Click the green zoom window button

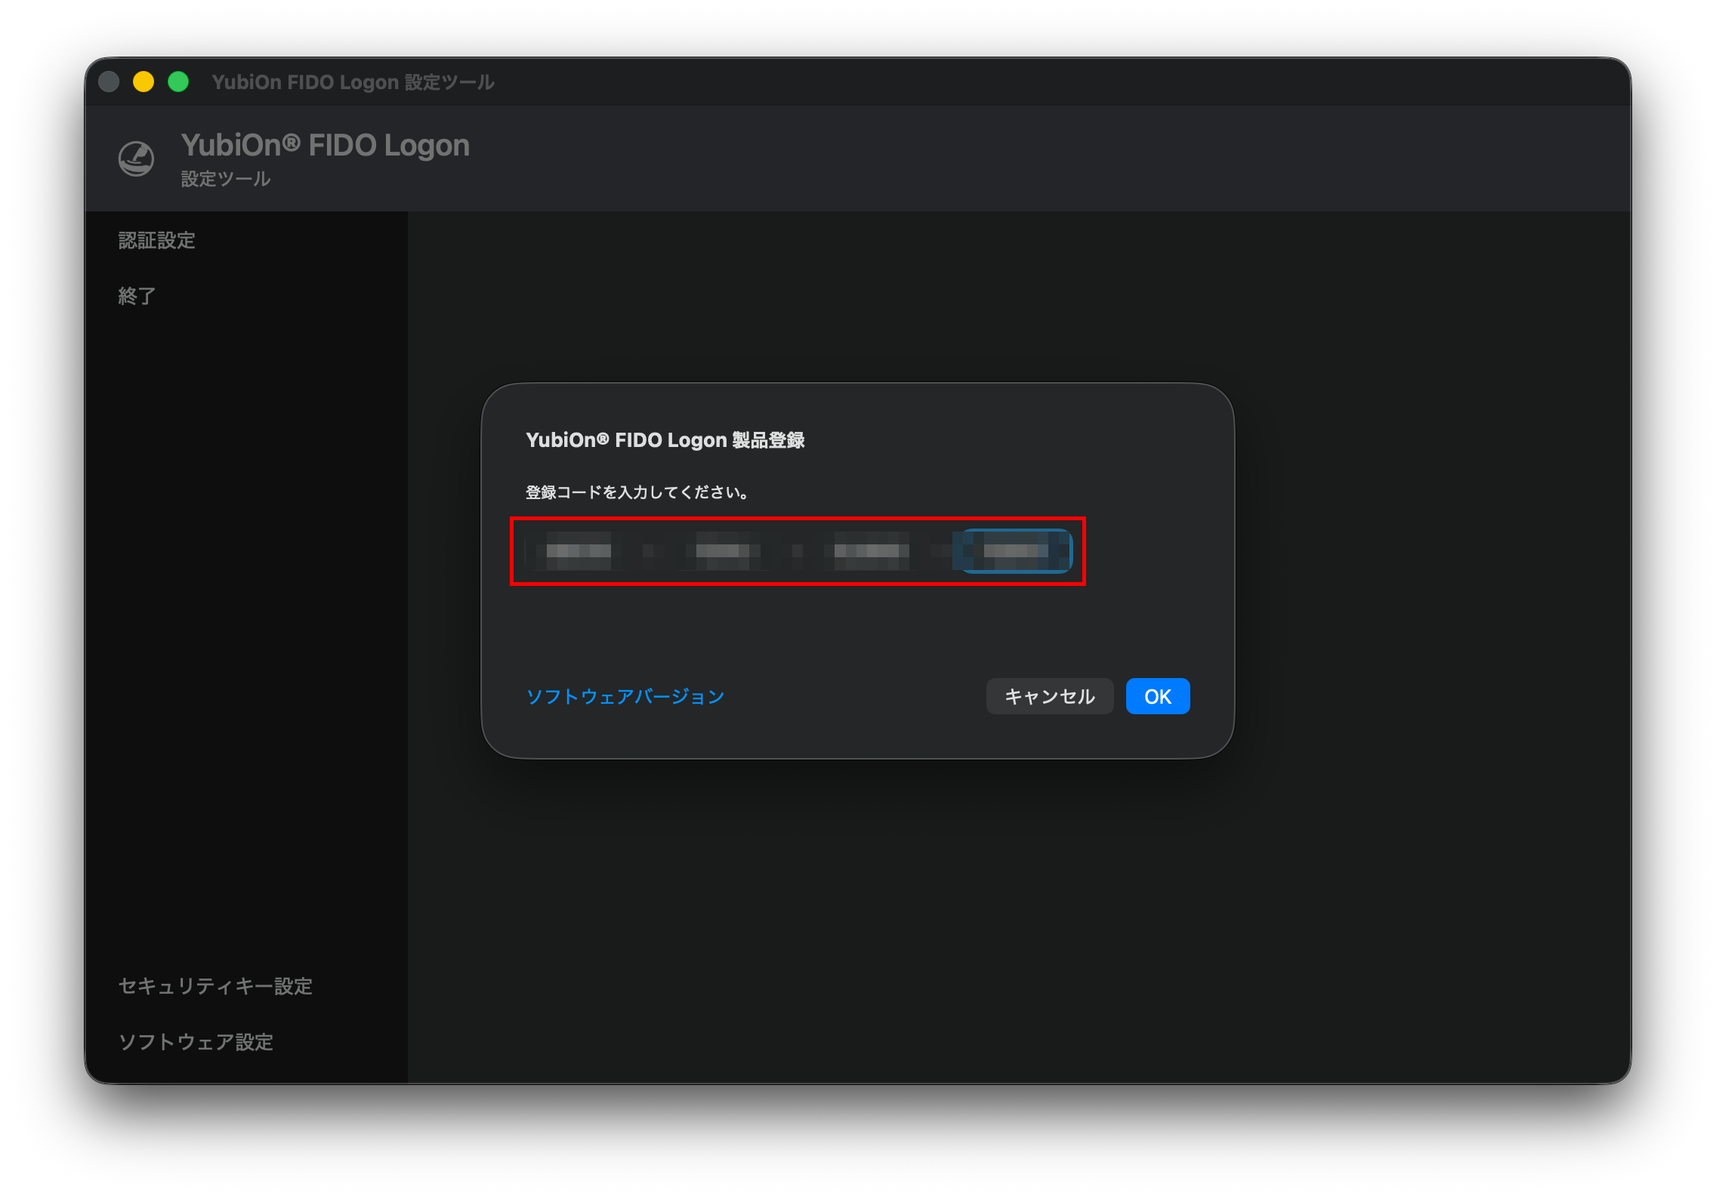(178, 82)
